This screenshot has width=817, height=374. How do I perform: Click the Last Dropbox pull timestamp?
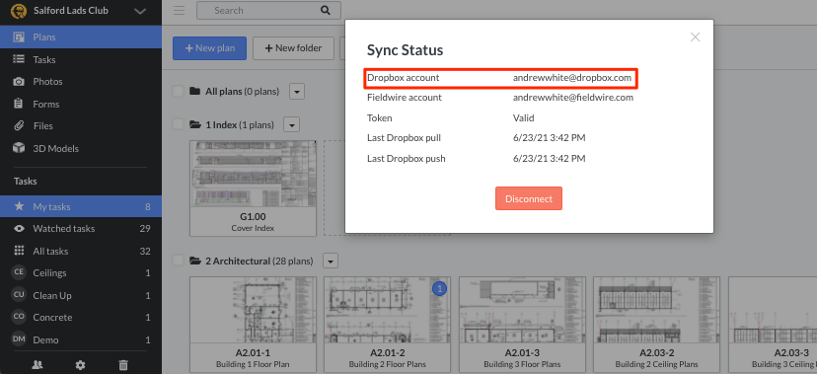[550, 138]
